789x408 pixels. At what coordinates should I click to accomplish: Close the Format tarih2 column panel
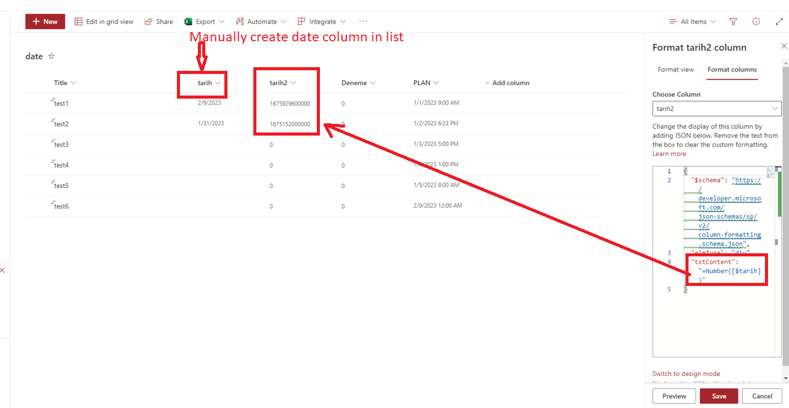784,46
